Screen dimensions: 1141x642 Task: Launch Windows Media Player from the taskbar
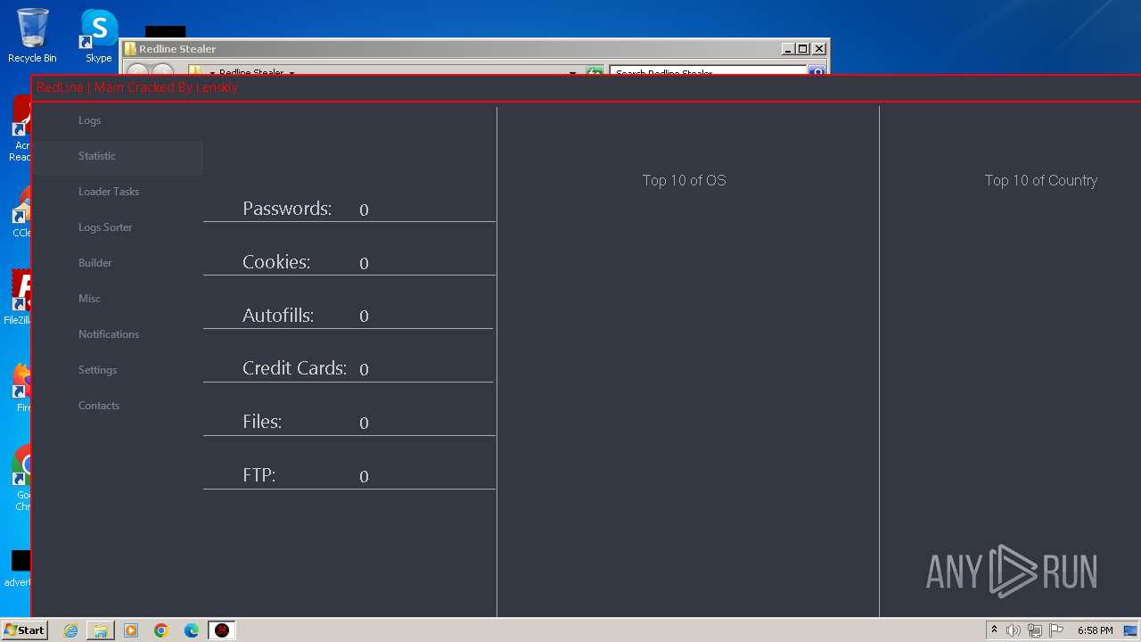point(131,630)
